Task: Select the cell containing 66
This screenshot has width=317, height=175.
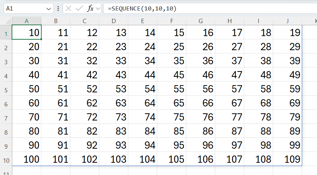Action: (x=201, y=103)
